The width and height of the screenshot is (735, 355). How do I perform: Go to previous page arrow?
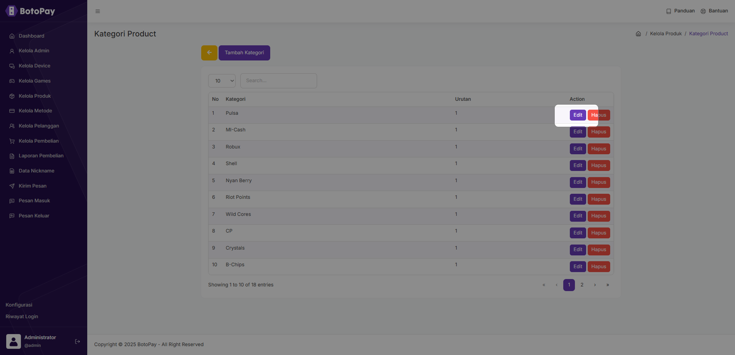(557, 285)
